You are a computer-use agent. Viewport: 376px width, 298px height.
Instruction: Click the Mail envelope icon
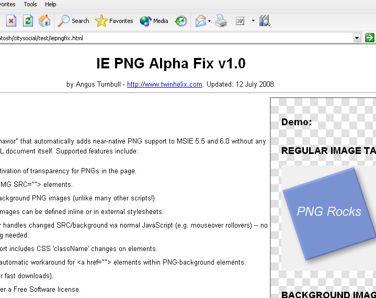201,21
